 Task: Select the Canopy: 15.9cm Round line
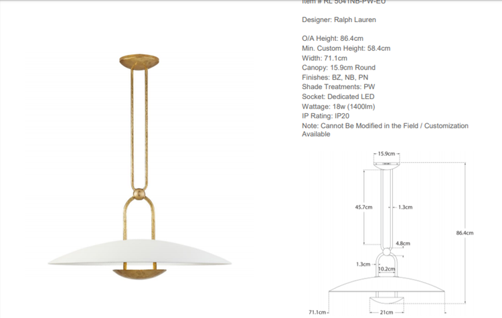tap(339, 68)
